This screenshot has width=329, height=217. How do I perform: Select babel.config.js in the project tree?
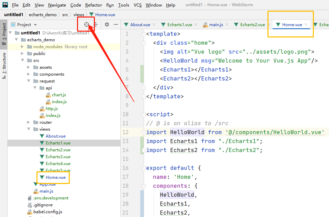pyautogui.click(x=48, y=212)
